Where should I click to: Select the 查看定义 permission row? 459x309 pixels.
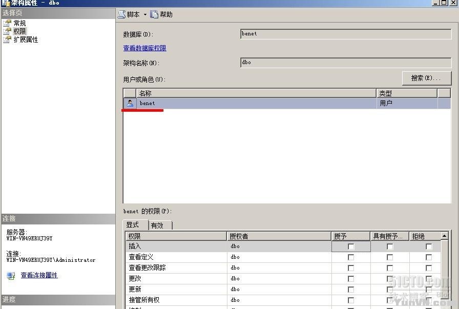click(x=283, y=257)
